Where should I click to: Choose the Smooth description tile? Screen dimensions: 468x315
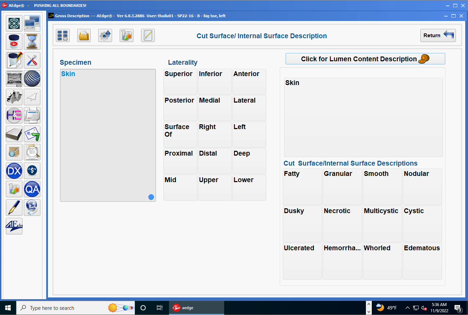tap(382, 187)
